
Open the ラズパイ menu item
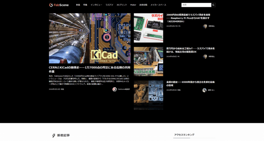[109, 5]
